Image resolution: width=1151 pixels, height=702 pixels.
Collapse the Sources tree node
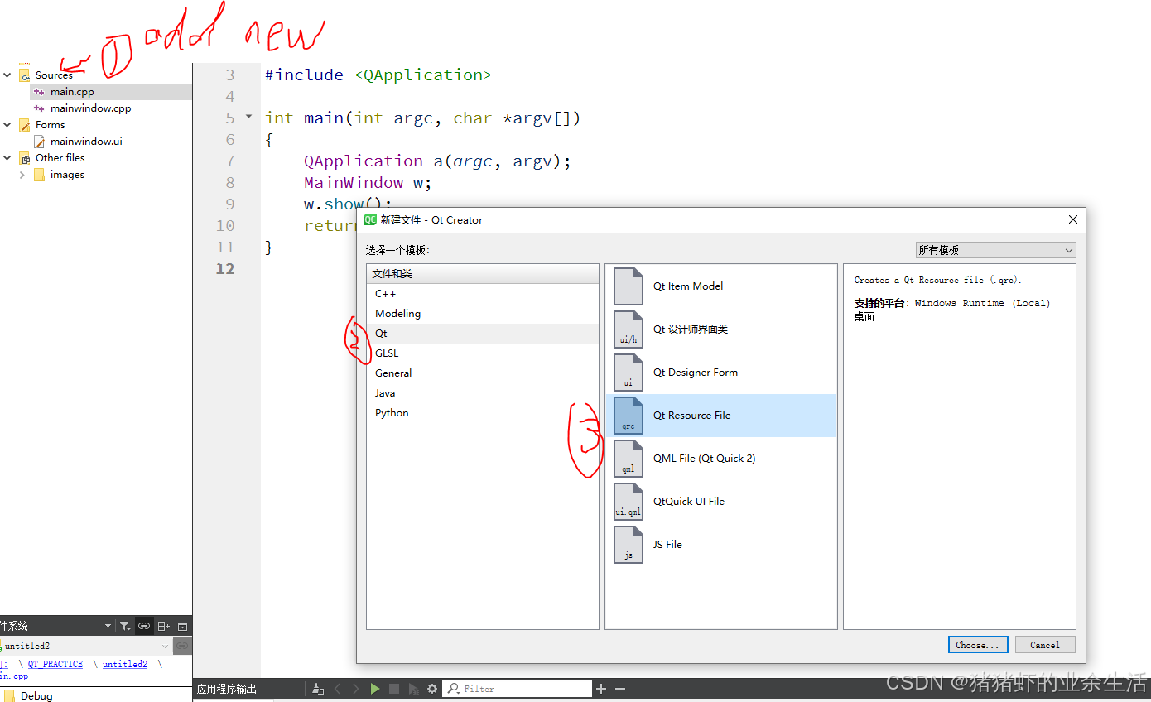(x=7, y=75)
